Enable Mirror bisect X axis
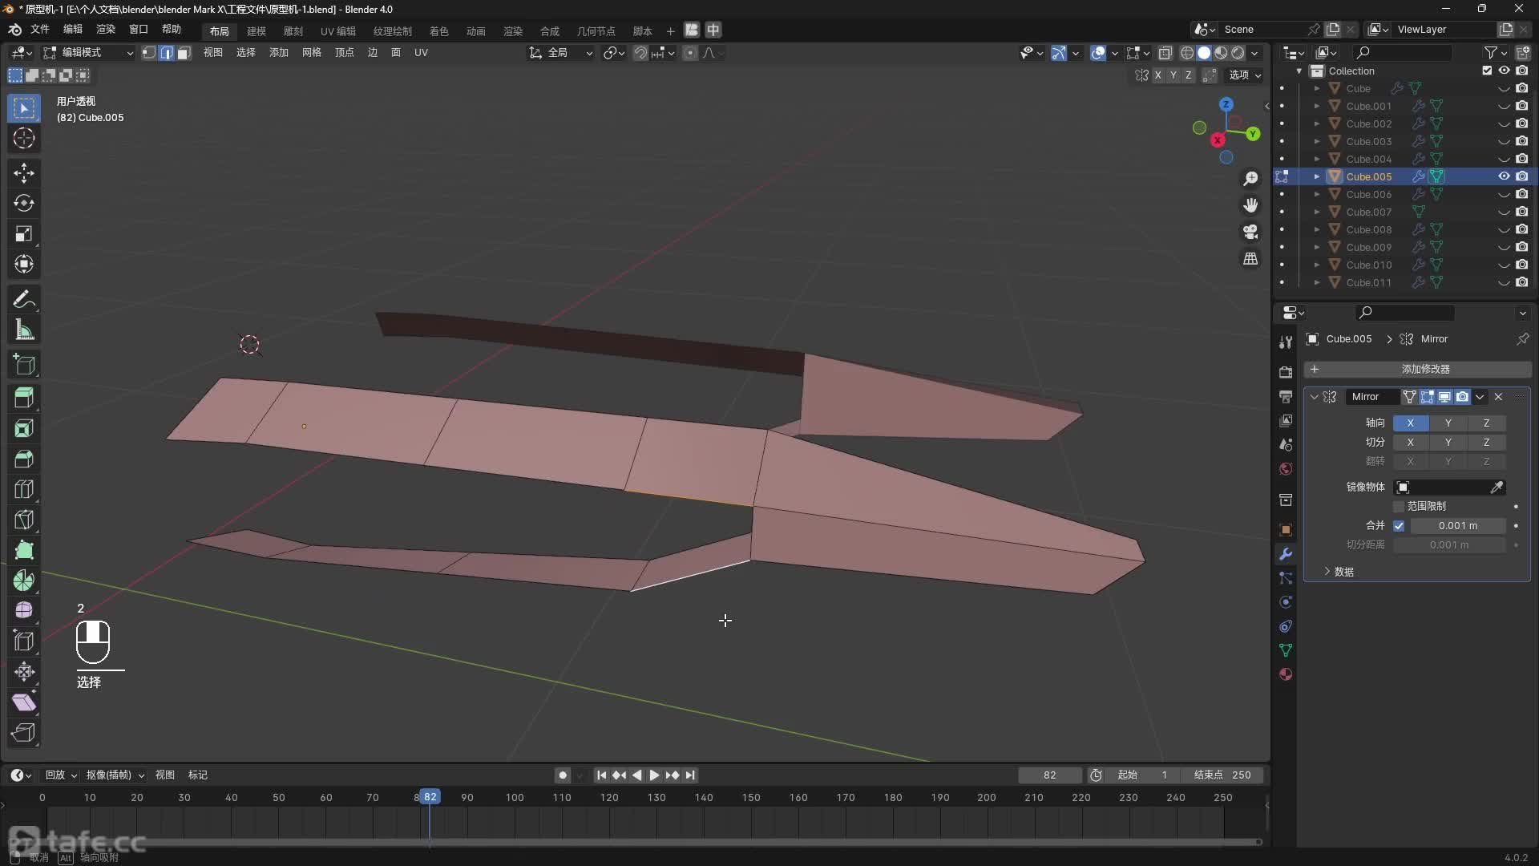1539x866 pixels. coord(1410,442)
